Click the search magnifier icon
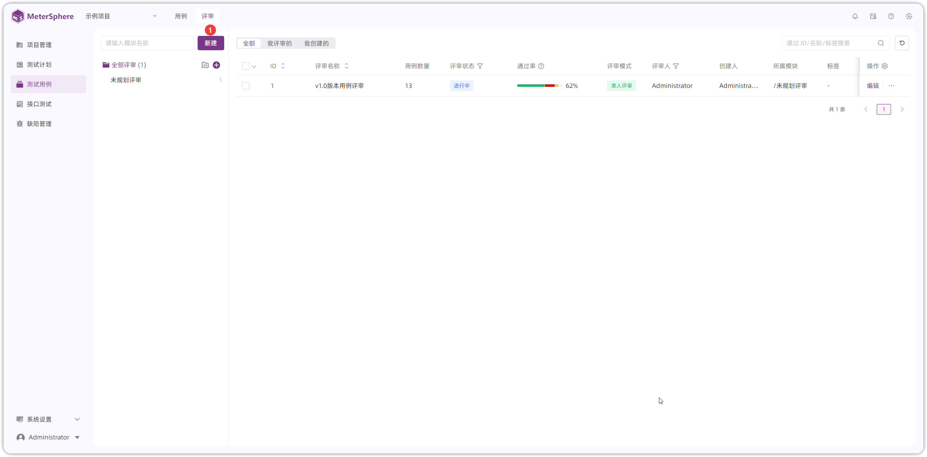 tap(881, 43)
